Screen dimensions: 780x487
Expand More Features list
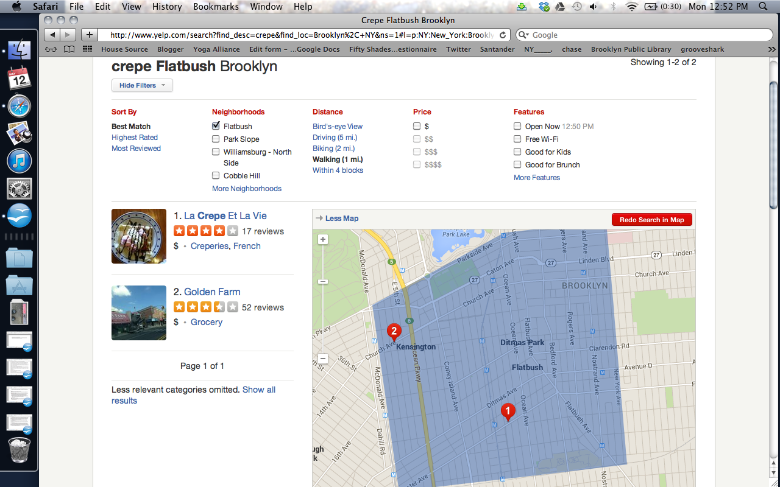pyautogui.click(x=537, y=178)
